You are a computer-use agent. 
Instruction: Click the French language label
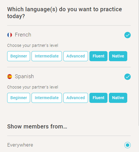(x=23, y=35)
